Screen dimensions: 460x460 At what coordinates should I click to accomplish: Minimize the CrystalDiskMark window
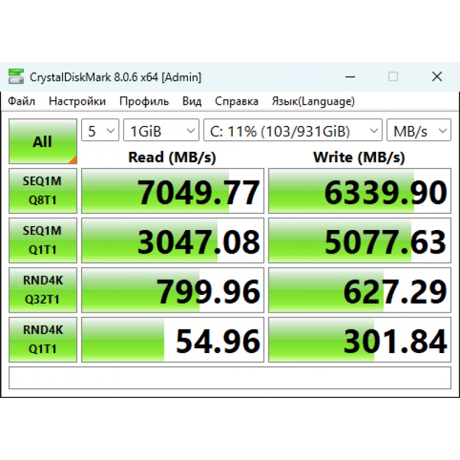coord(349,76)
